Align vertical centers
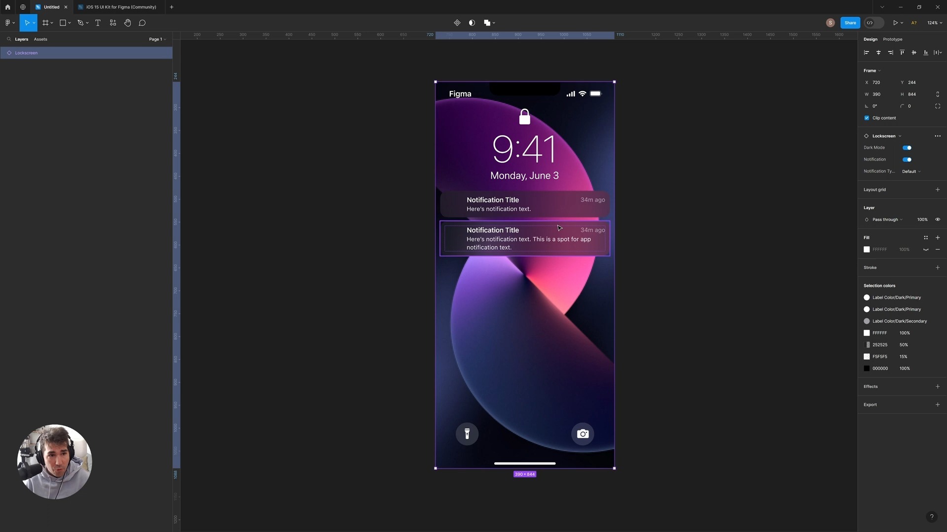The height and width of the screenshot is (532, 947). pos(914,53)
